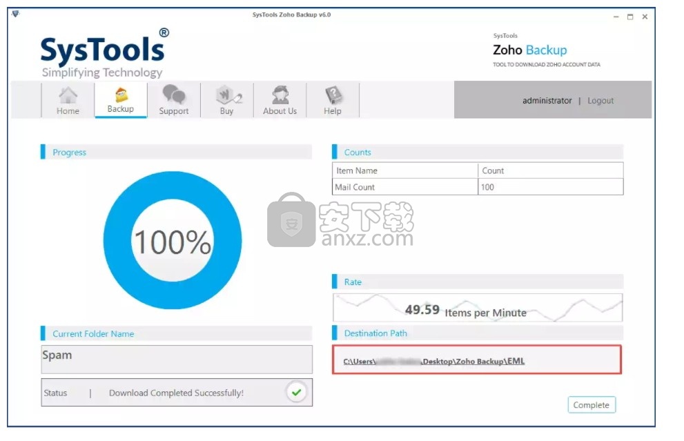Viewport: 684px width, 441px height.
Task: Select the count value 100 cell
Action: click(551, 187)
